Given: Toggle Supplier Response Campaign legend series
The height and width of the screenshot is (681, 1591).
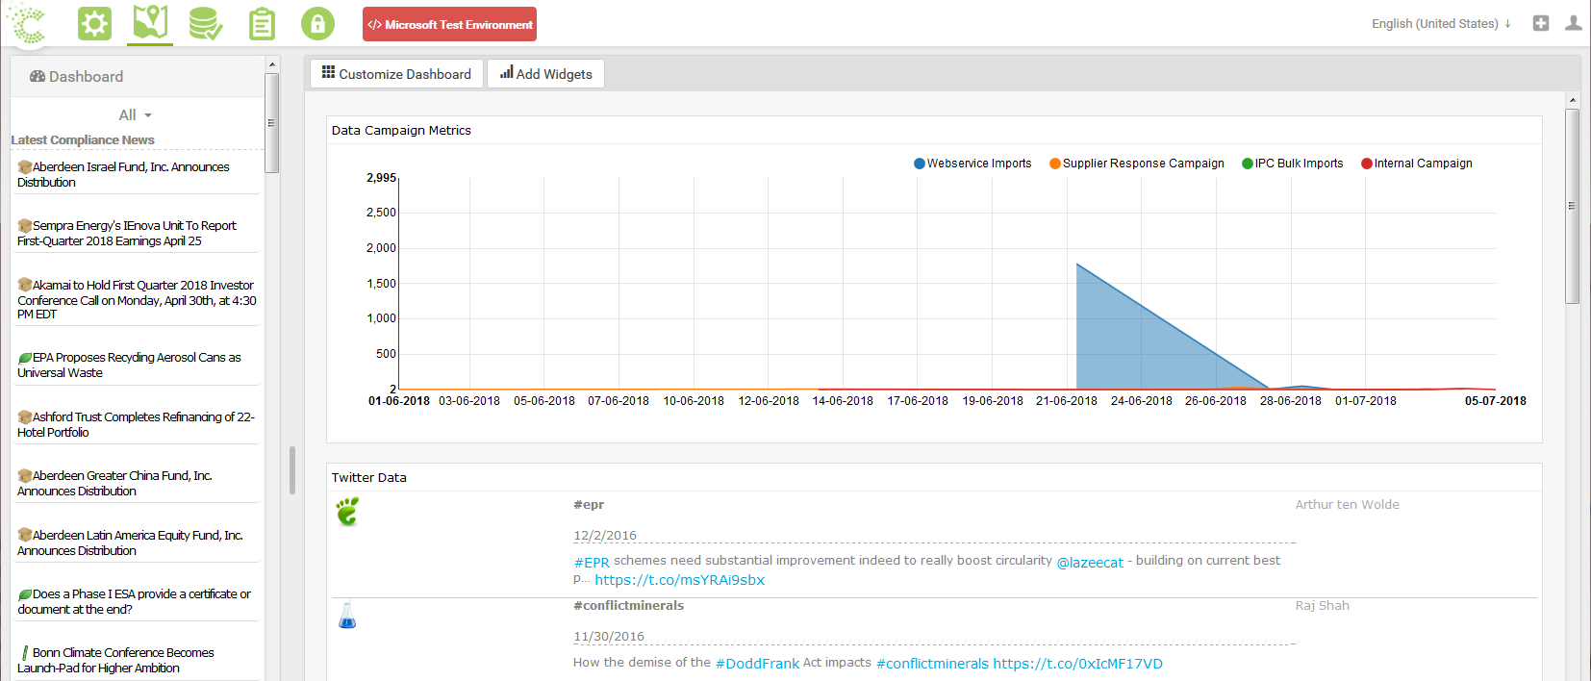Looking at the screenshot, I should [1137, 164].
